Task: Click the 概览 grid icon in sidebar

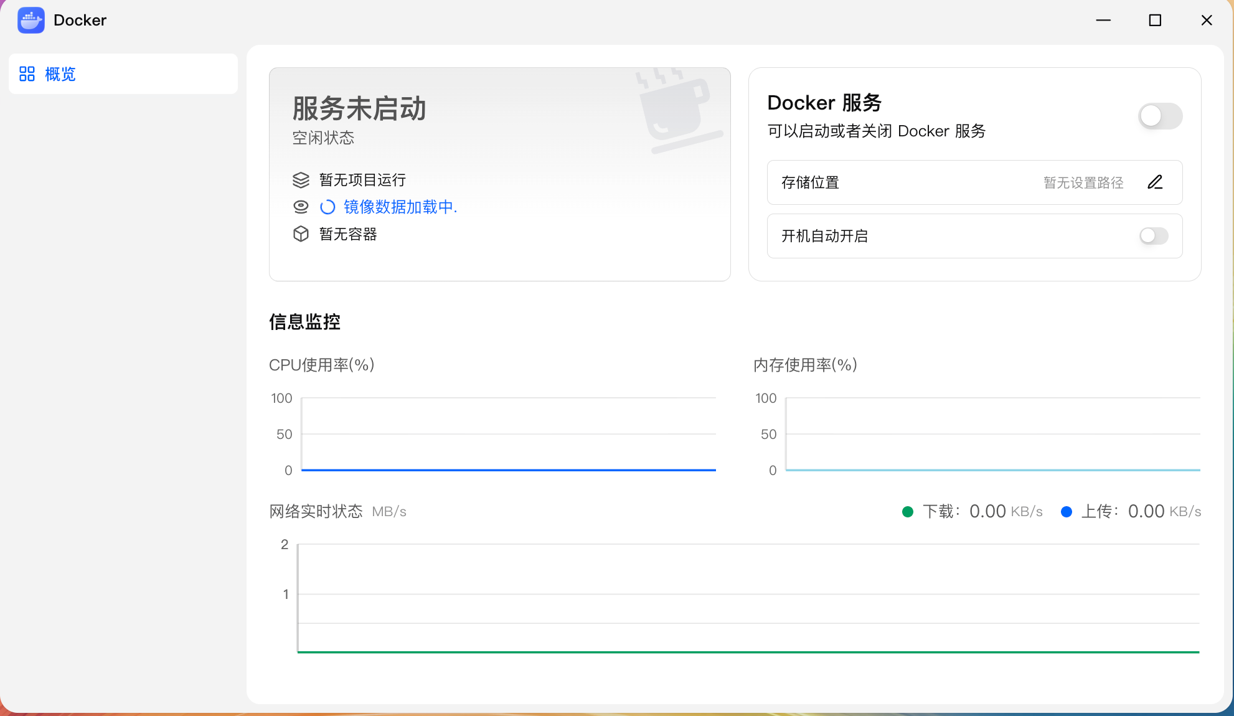Action: pyautogui.click(x=27, y=74)
